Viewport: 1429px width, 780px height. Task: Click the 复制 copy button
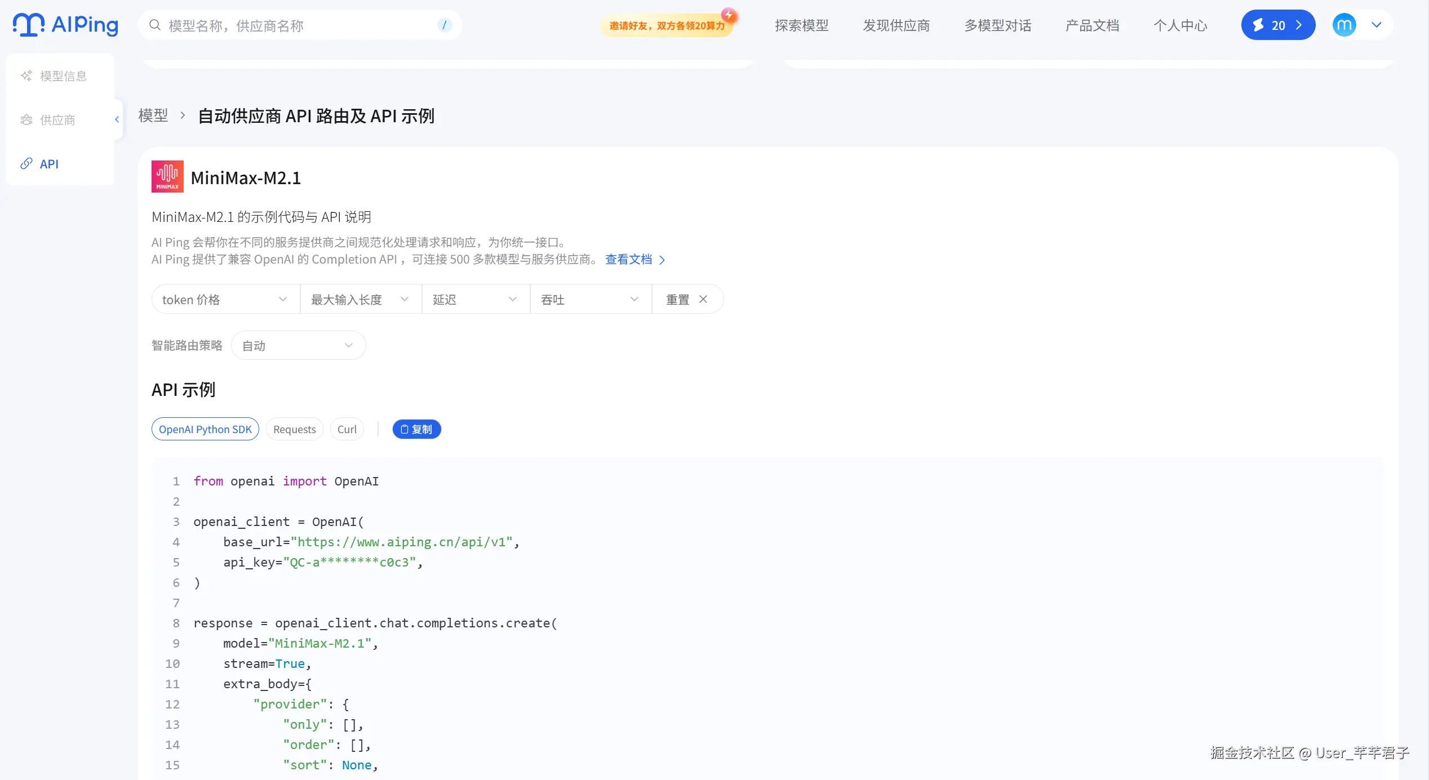pyautogui.click(x=416, y=429)
